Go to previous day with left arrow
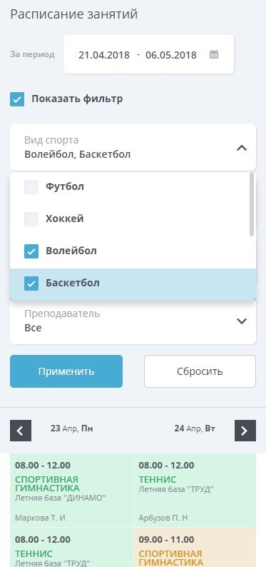Screen dimensions: 266x567 [21, 431]
